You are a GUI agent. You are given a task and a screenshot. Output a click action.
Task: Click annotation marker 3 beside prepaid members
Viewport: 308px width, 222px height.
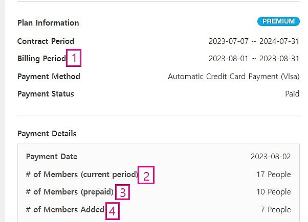[x=122, y=193]
